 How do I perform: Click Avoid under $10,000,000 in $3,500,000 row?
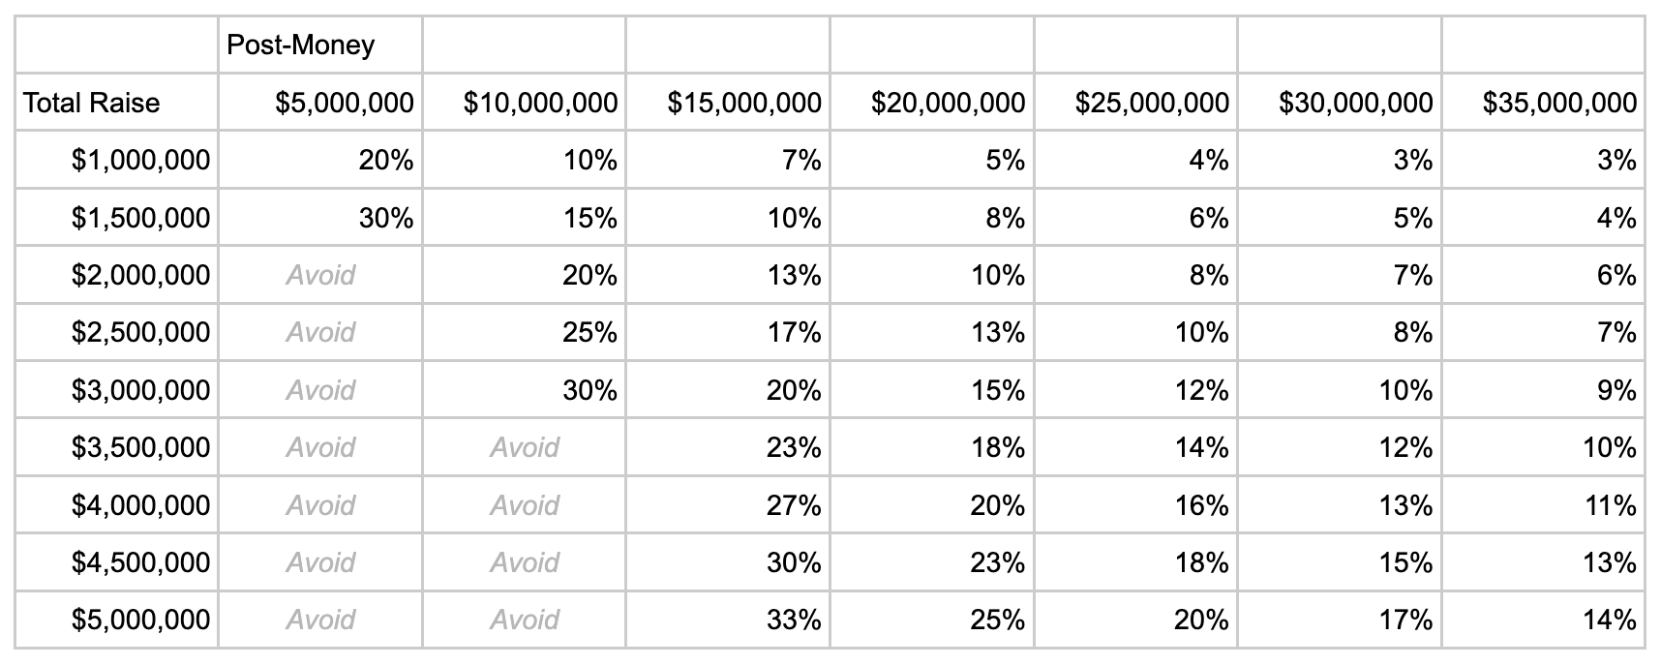[x=524, y=447]
